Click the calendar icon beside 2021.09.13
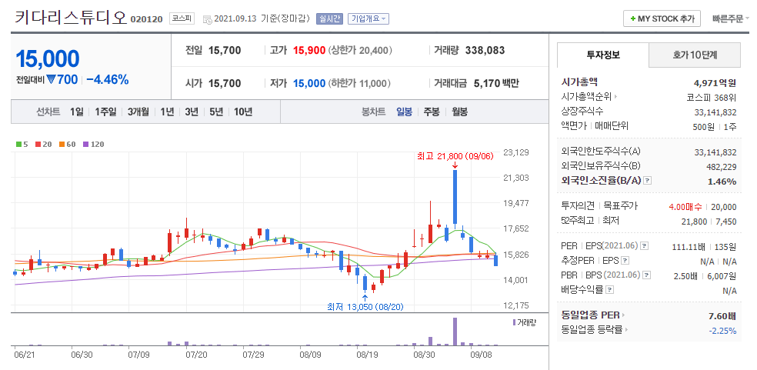Image resolution: width=757 pixels, height=370 pixels. point(207,19)
